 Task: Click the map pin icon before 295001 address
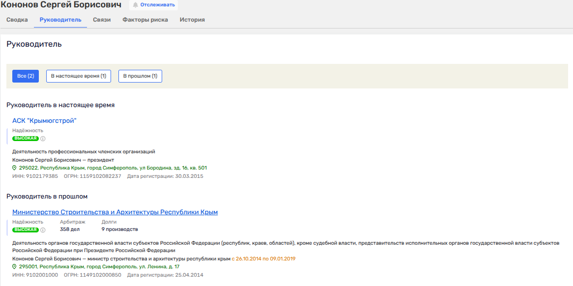click(x=14, y=267)
